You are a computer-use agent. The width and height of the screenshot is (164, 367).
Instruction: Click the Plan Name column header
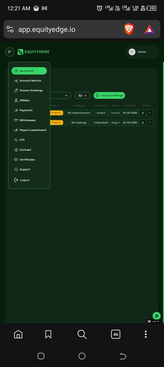pos(101,106)
